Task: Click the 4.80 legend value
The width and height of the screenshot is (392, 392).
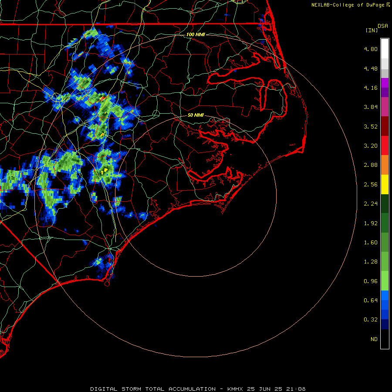Action: 371,49
